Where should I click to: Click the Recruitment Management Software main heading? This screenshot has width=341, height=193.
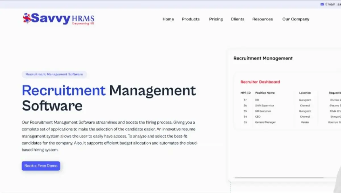pos(109,98)
